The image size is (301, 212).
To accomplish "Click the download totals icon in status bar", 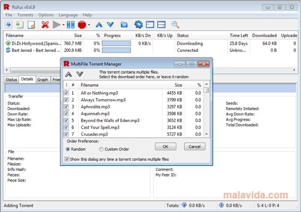I will coord(184,205).
